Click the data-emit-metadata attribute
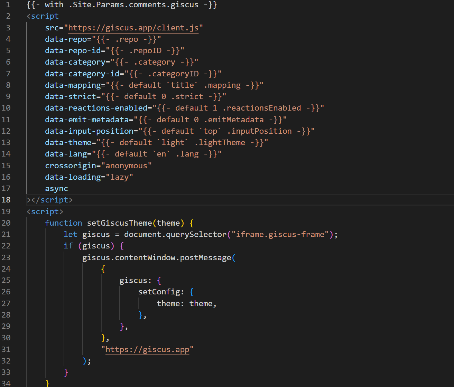 pyautogui.click(x=87, y=120)
